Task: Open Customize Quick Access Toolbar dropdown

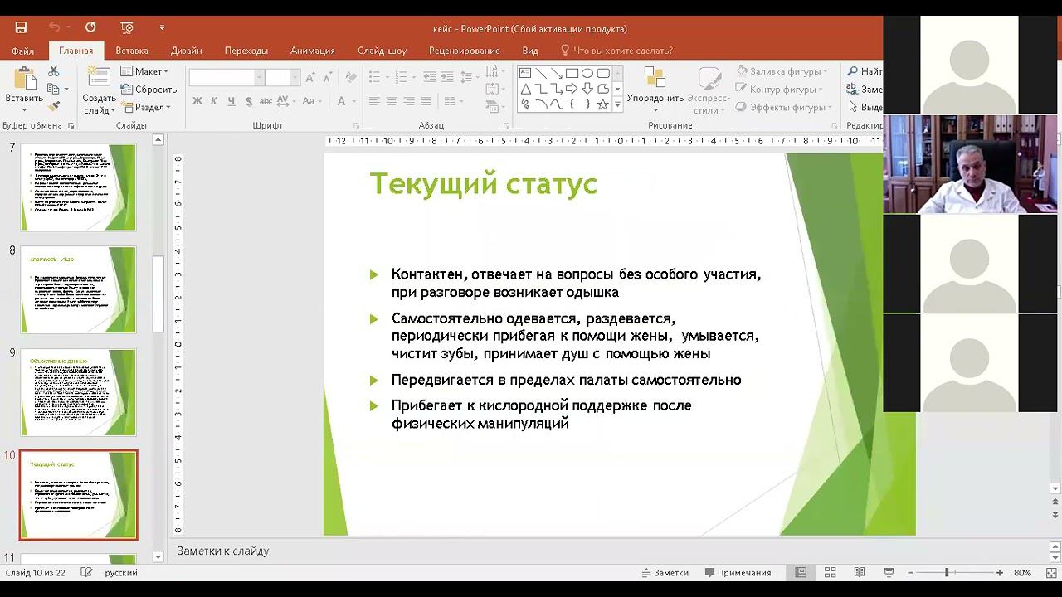Action: (x=162, y=27)
